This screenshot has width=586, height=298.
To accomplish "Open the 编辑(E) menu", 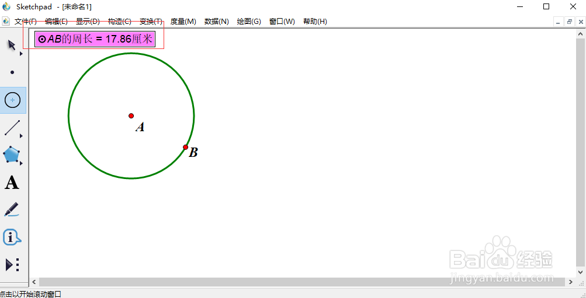I will pos(56,22).
